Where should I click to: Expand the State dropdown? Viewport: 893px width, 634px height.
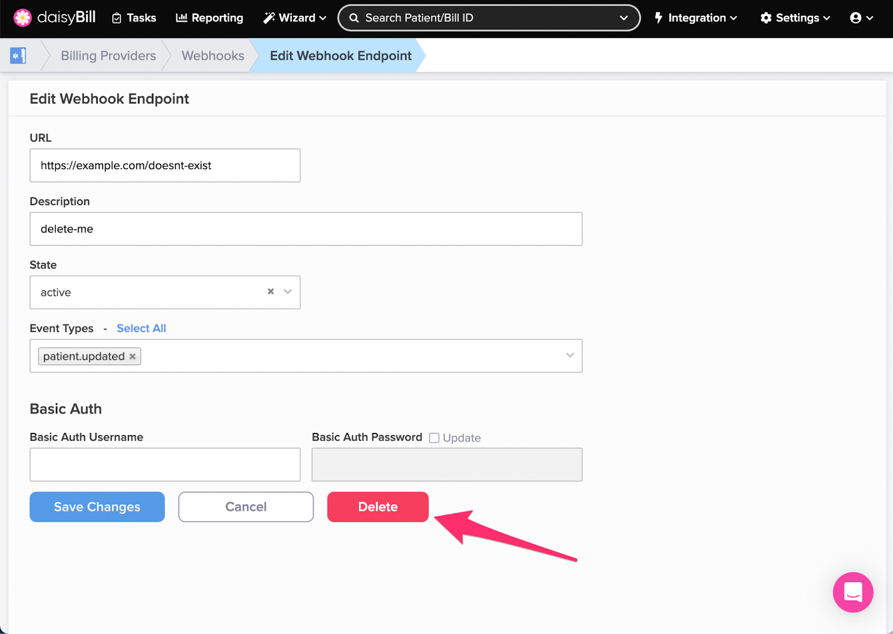pyautogui.click(x=288, y=292)
